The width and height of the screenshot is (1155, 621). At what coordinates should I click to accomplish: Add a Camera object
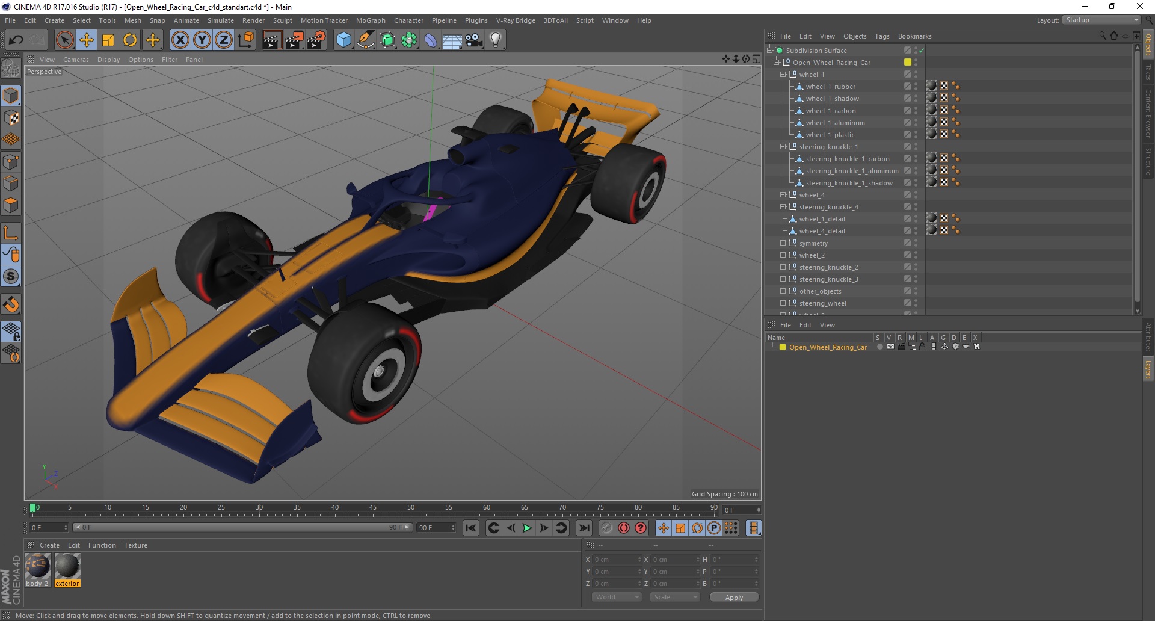tap(474, 40)
